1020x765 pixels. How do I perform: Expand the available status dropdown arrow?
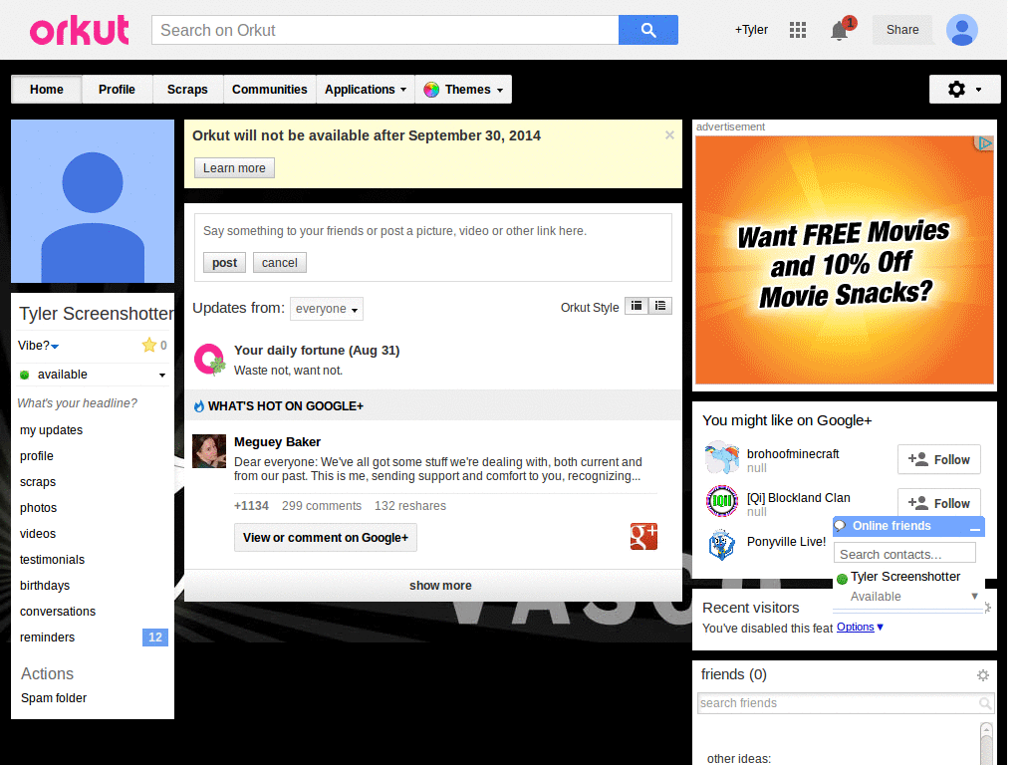pos(162,376)
